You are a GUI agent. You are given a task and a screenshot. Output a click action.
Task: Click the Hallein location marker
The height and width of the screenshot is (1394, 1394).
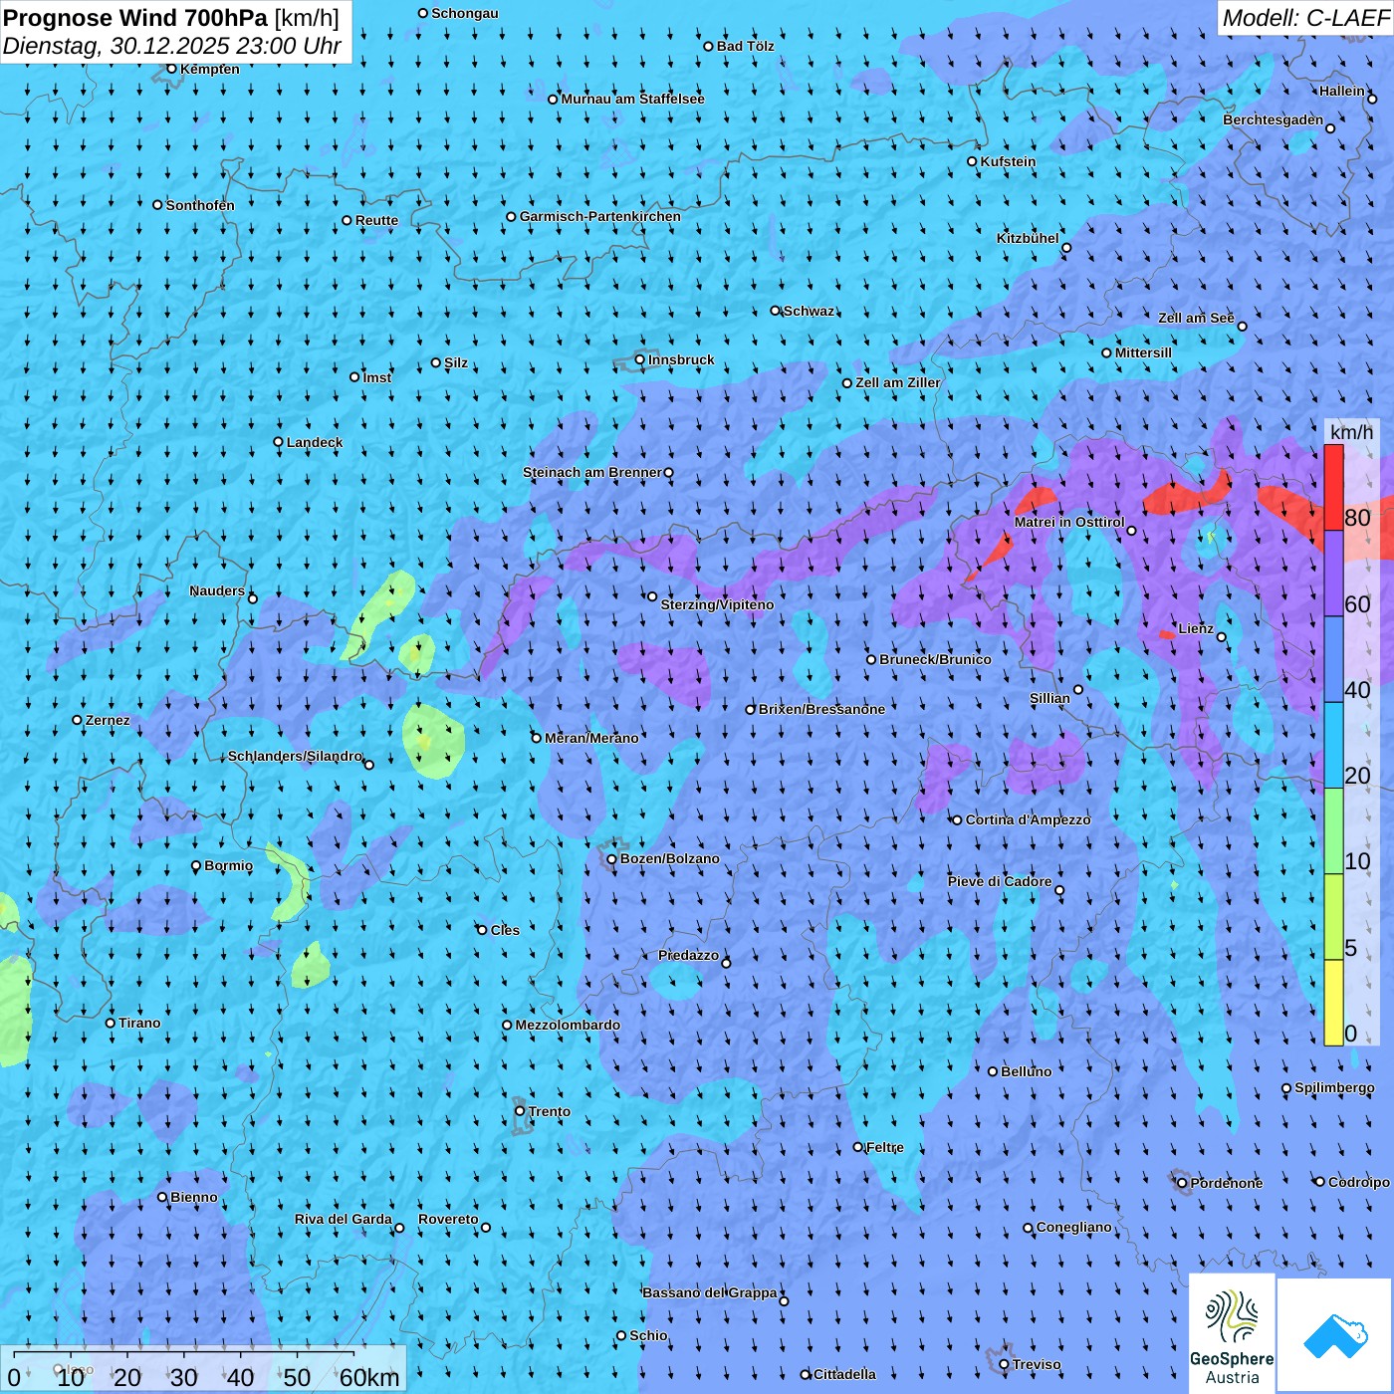point(1372,99)
